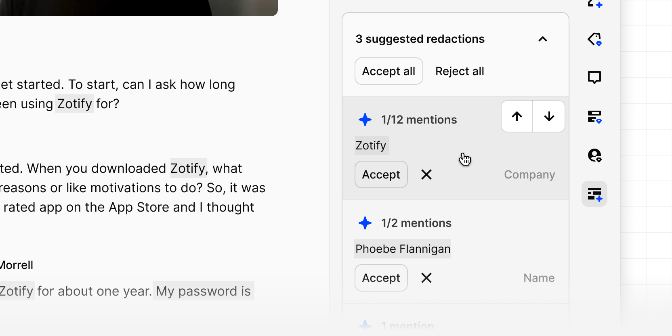Image resolution: width=672 pixels, height=336 pixels.
Task: Click the AI sparkle icon beside 1/12 mentions
Action: pyautogui.click(x=365, y=120)
